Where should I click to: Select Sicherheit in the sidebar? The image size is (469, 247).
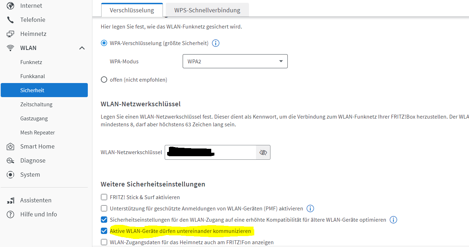click(44, 90)
